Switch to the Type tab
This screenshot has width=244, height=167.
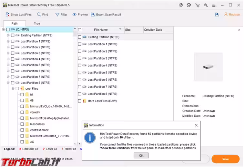[x=37, y=24]
